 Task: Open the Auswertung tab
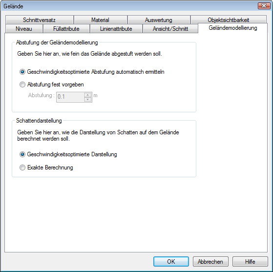click(x=159, y=20)
